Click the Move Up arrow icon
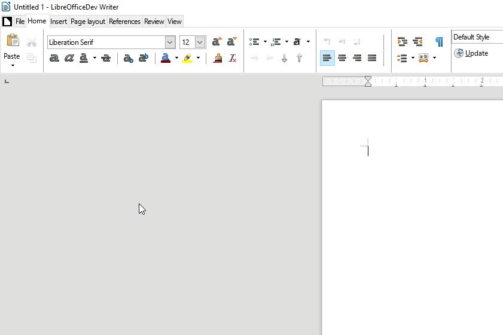 tap(299, 58)
